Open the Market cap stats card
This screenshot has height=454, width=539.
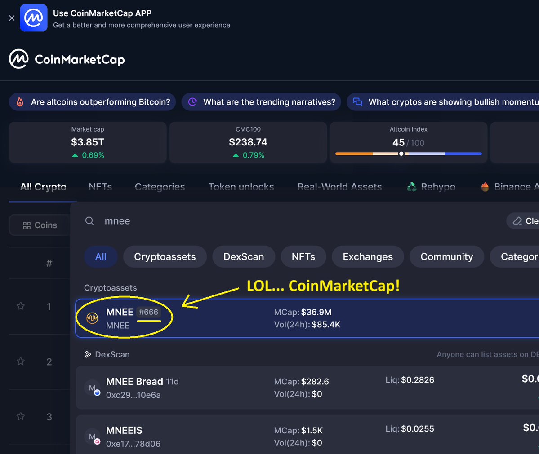pyautogui.click(x=88, y=142)
